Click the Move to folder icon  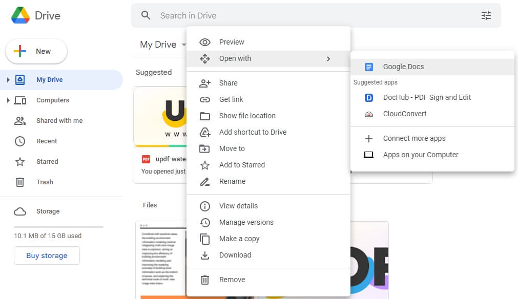coord(204,149)
